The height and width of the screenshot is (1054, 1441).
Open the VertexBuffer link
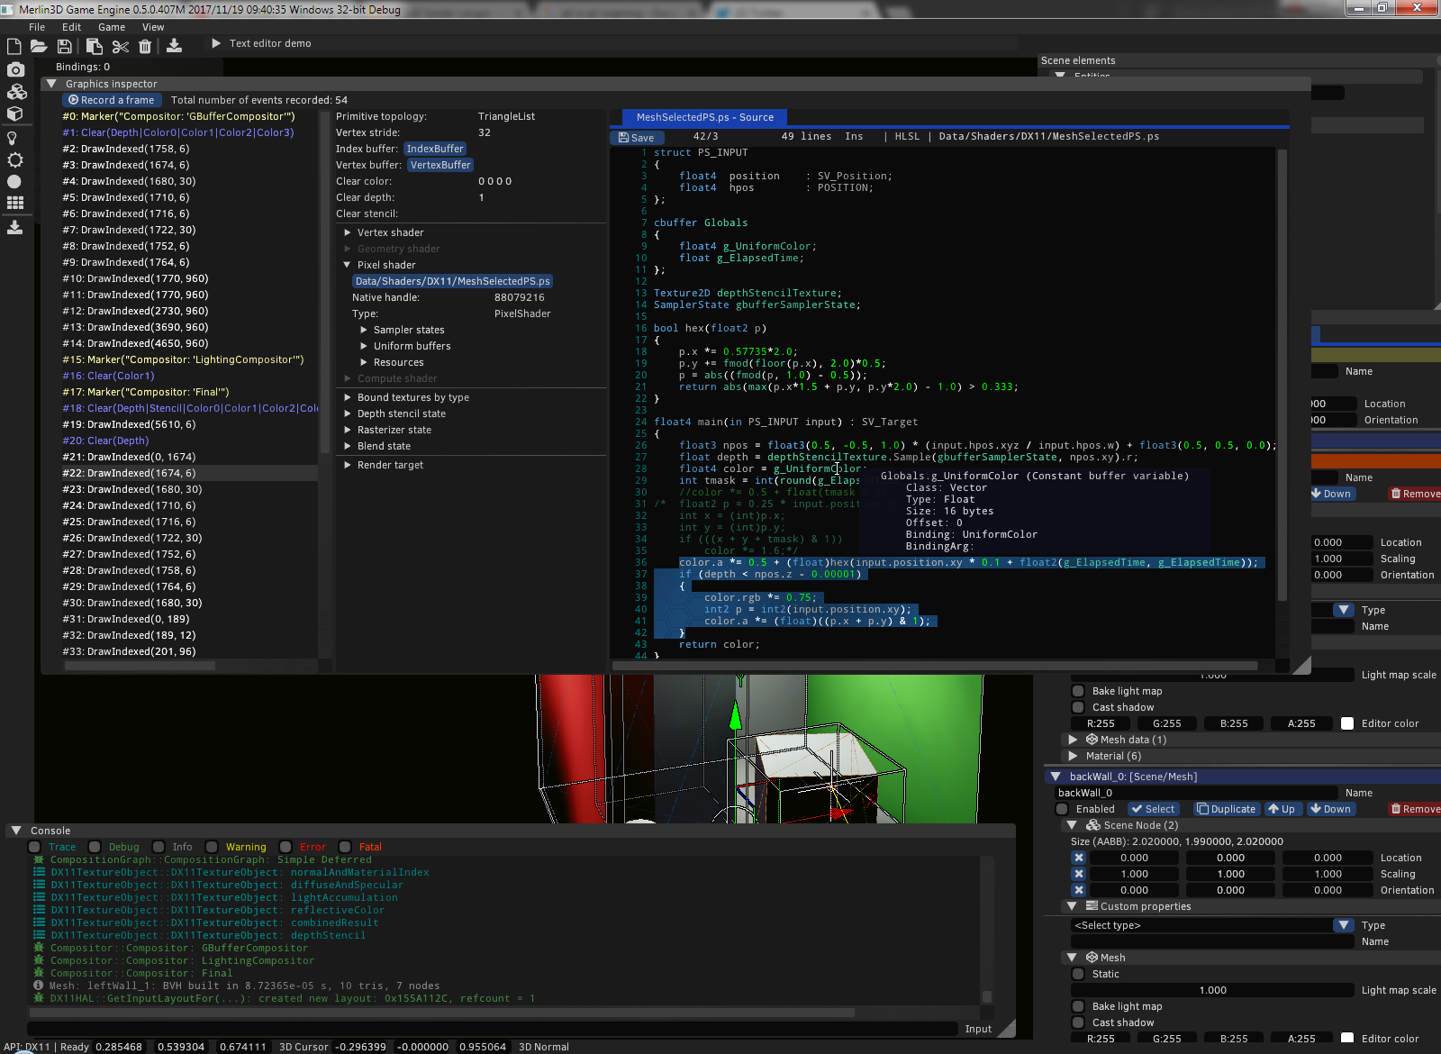tap(440, 165)
